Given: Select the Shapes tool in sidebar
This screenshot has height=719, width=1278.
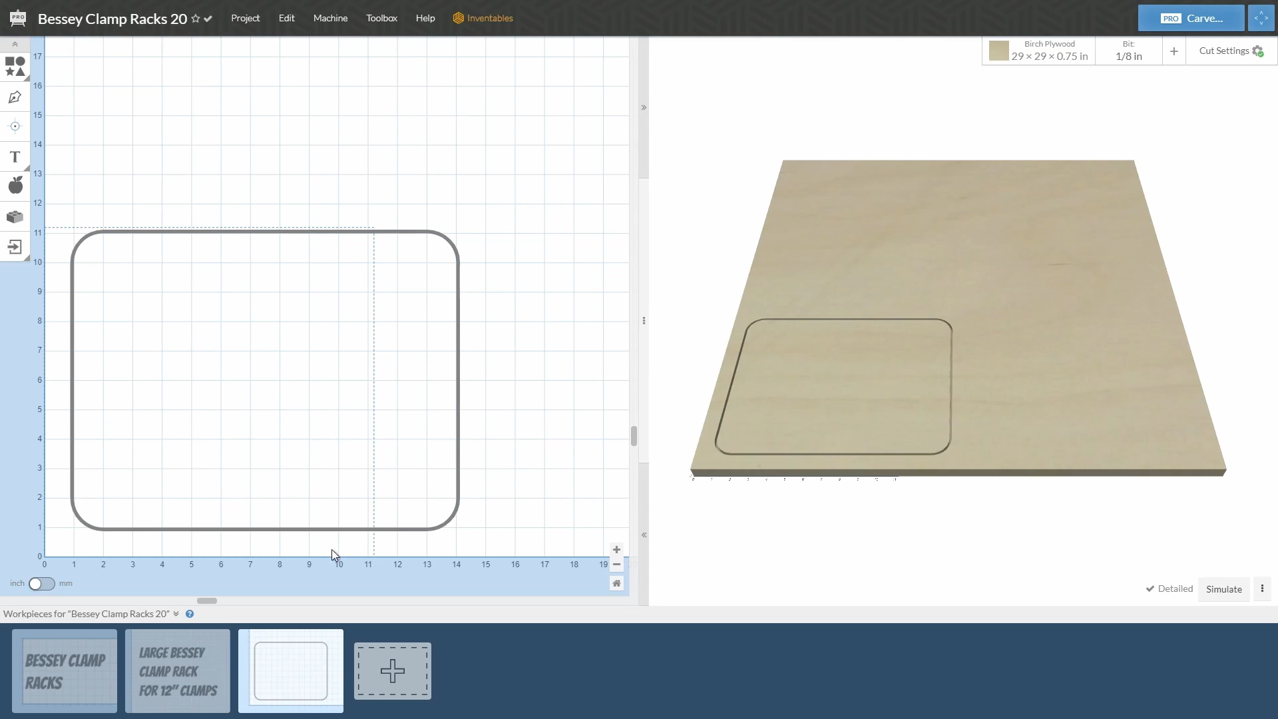Looking at the screenshot, I should click(x=15, y=67).
